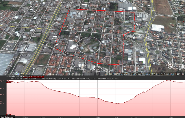The height and width of the screenshot is (118, 185).
Task: Click the 1.75 km mark on distance axis
Action: [x=134, y=117]
